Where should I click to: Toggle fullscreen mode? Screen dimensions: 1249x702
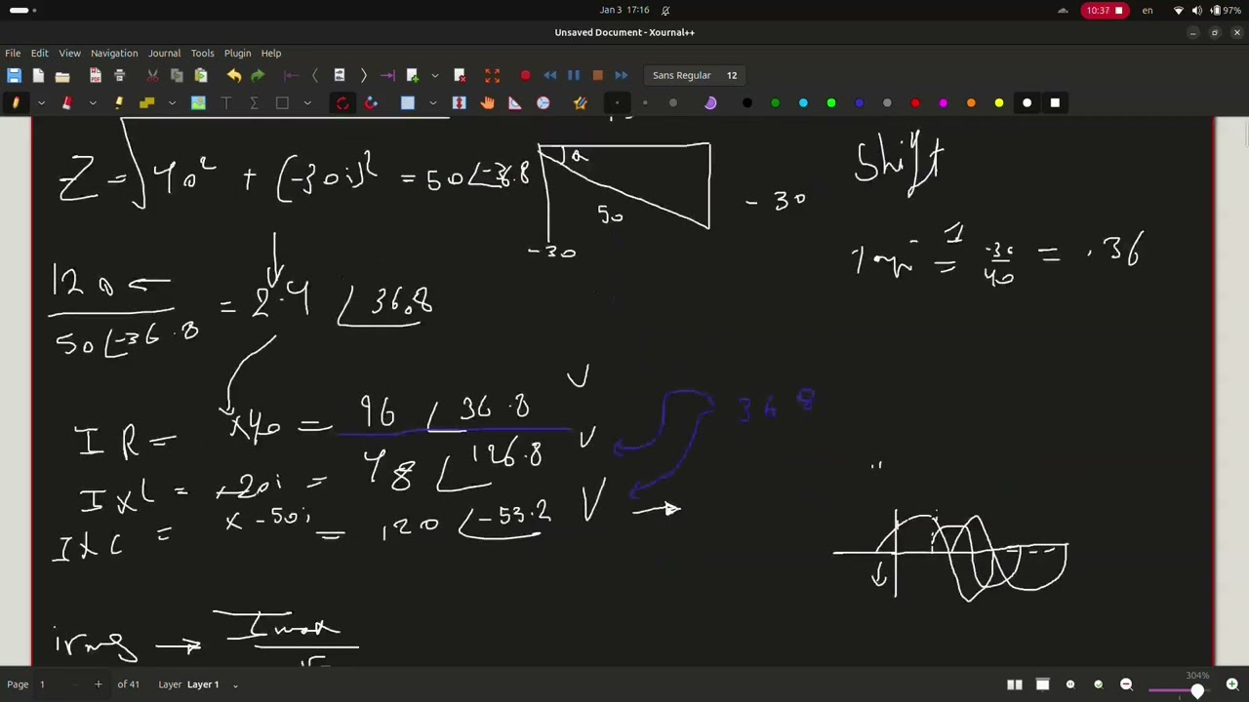492,75
